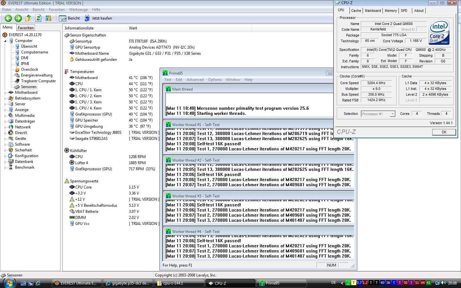461x288 pixels.
Task: Open the Favoriten menu in EVEREST
Action: 57,10
